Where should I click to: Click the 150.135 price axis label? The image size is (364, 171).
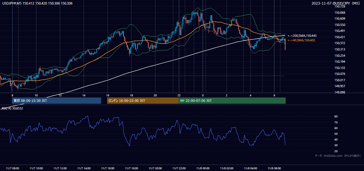(340, 68)
